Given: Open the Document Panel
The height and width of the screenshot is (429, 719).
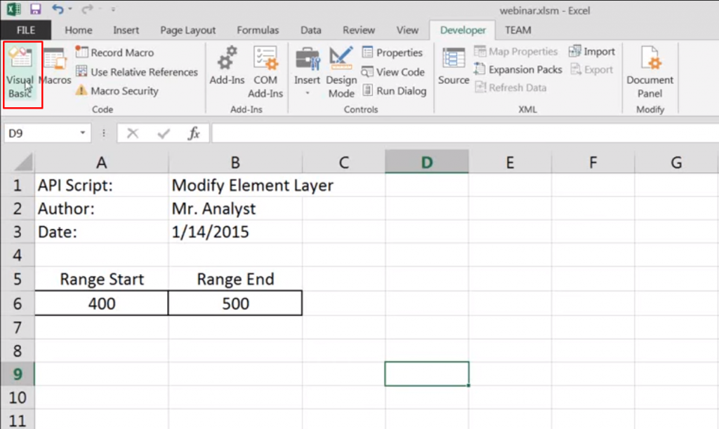Looking at the screenshot, I should (649, 72).
